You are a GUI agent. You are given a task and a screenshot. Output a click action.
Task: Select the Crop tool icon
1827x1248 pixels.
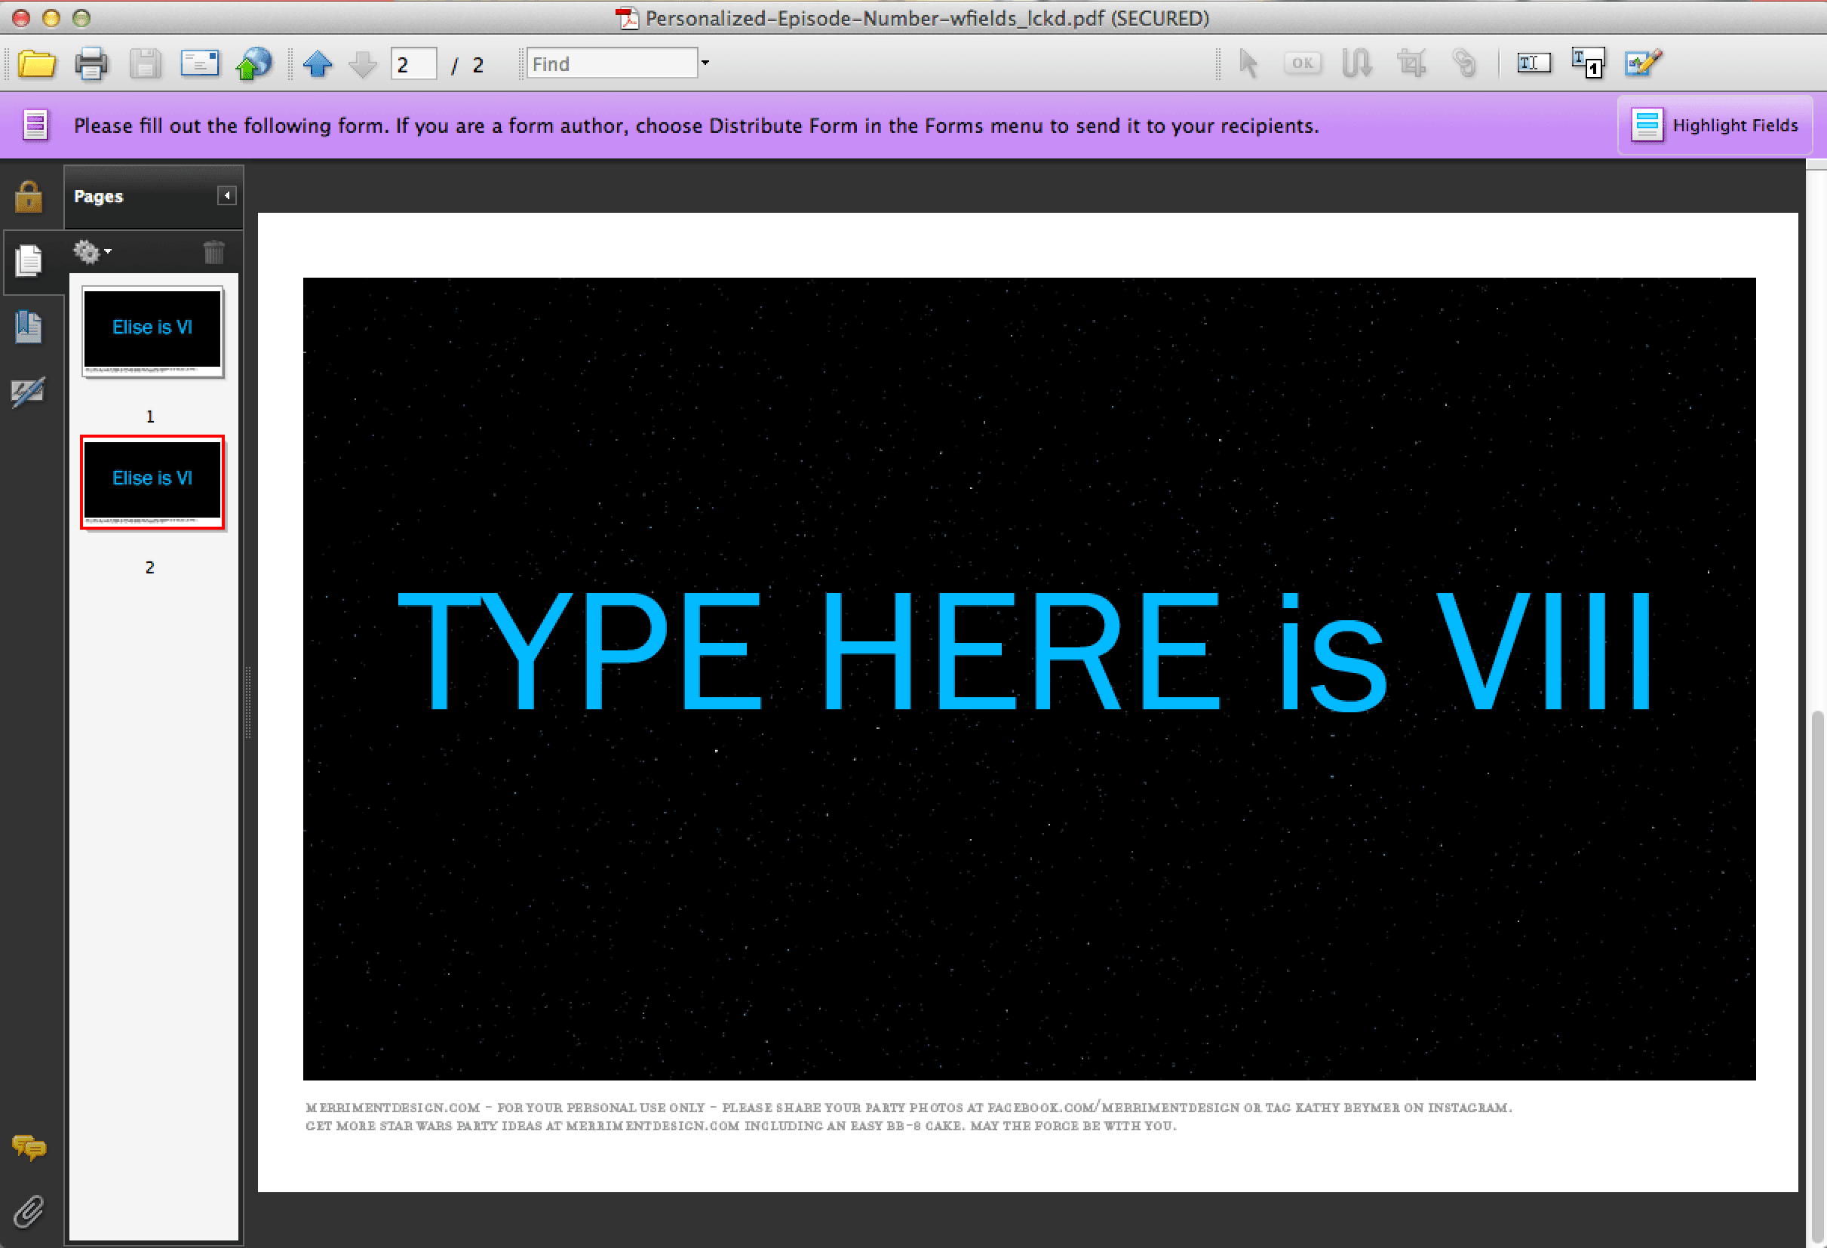pyautogui.click(x=1412, y=63)
